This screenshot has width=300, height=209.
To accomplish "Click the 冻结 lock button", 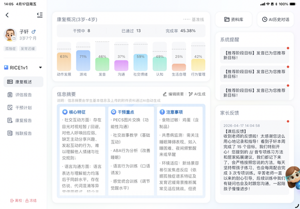I will pyautogui.click(x=30, y=200).
